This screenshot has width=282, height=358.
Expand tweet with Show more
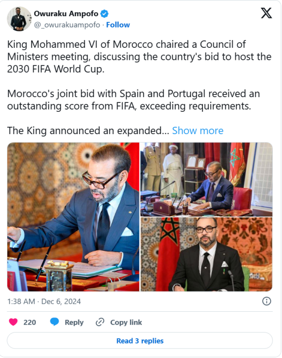[x=198, y=130]
